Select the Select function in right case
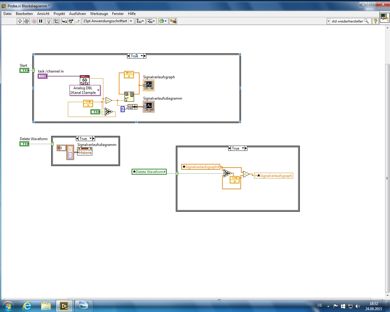Viewport: 390px width, 312px height. pyautogui.click(x=228, y=173)
